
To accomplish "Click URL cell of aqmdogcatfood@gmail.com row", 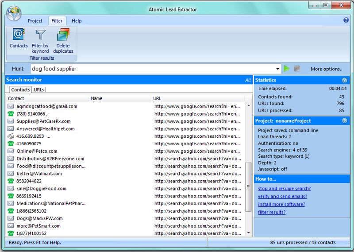I will [x=197, y=106].
